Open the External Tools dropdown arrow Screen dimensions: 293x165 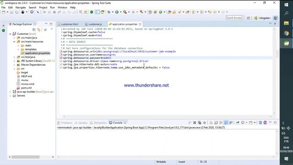[x=129, y=12]
